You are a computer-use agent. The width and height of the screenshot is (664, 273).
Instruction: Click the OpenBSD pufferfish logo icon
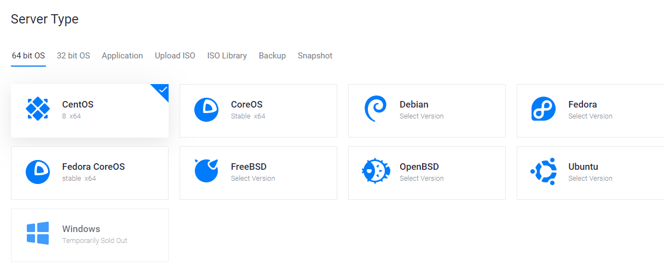(376, 171)
